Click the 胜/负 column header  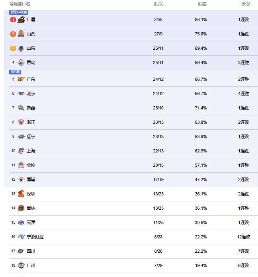[158, 4]
